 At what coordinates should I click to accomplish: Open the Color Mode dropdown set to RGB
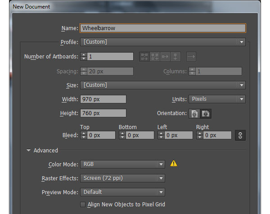pyautogui.click(x=122, y=164)
